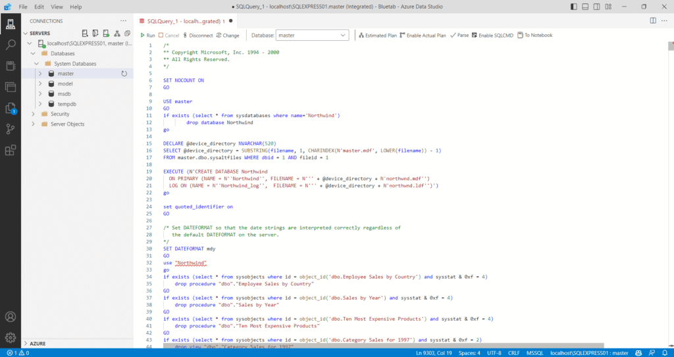
Task: Run the query
Action: 147,36
